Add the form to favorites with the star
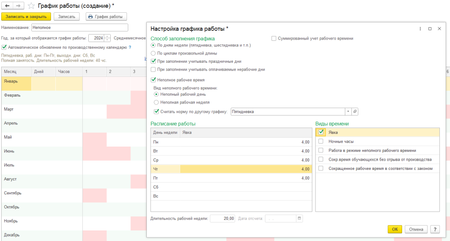This screenshot has width=450, height=241. (x=31, y=6)
